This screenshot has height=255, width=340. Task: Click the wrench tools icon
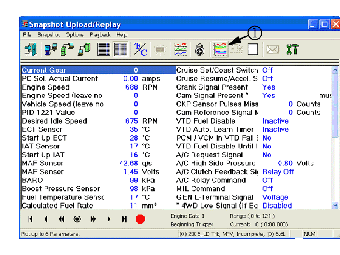click(292, 49)
